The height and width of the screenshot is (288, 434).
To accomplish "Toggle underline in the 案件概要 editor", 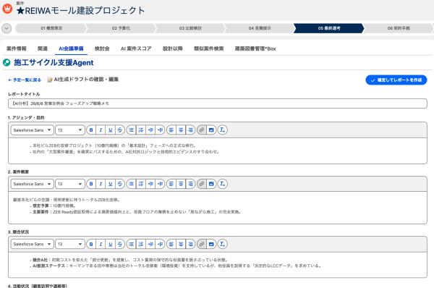I will (x=111, y=184).
